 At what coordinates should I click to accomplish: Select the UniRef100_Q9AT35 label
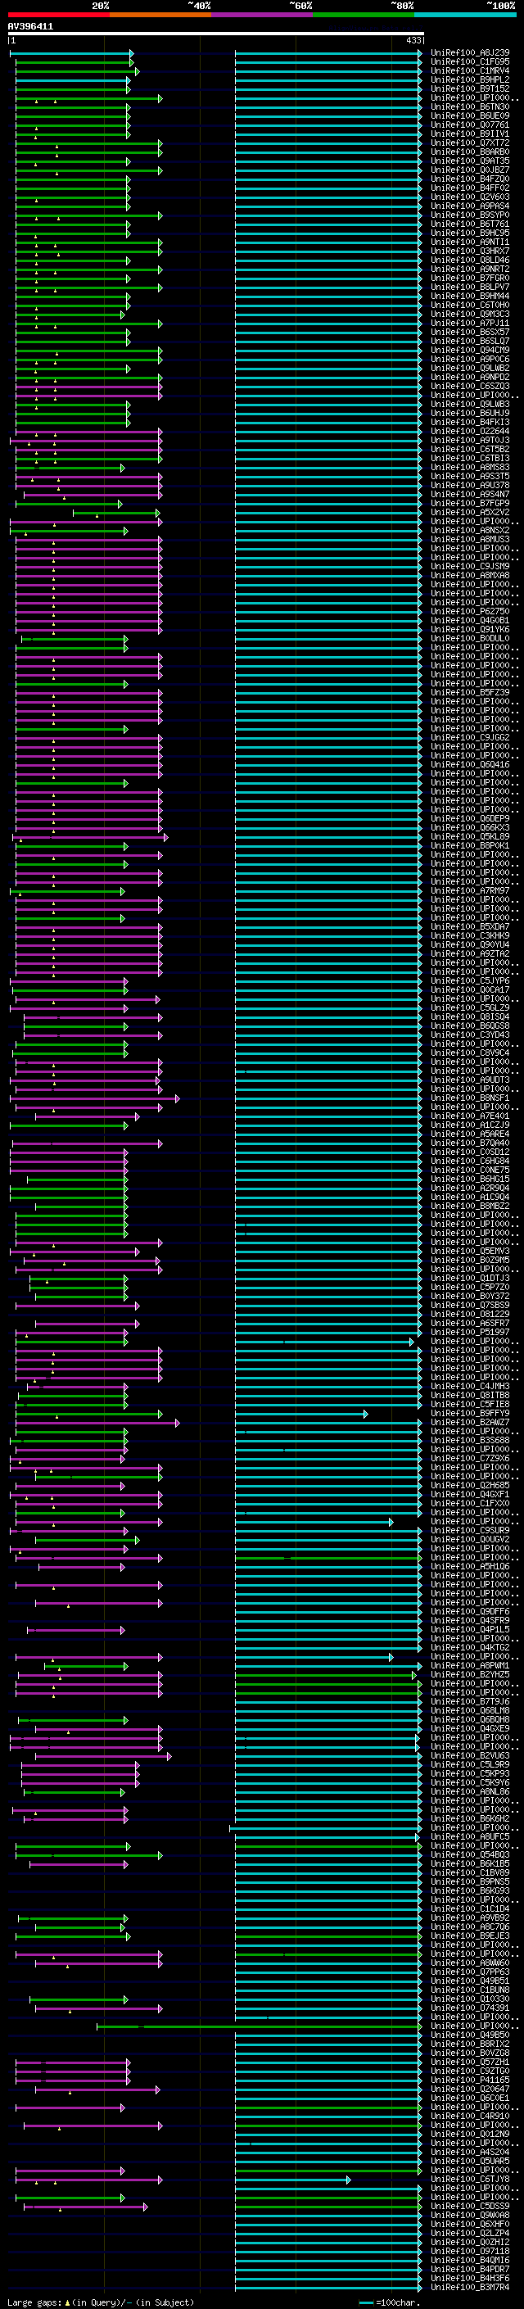(x=470, y=161)
